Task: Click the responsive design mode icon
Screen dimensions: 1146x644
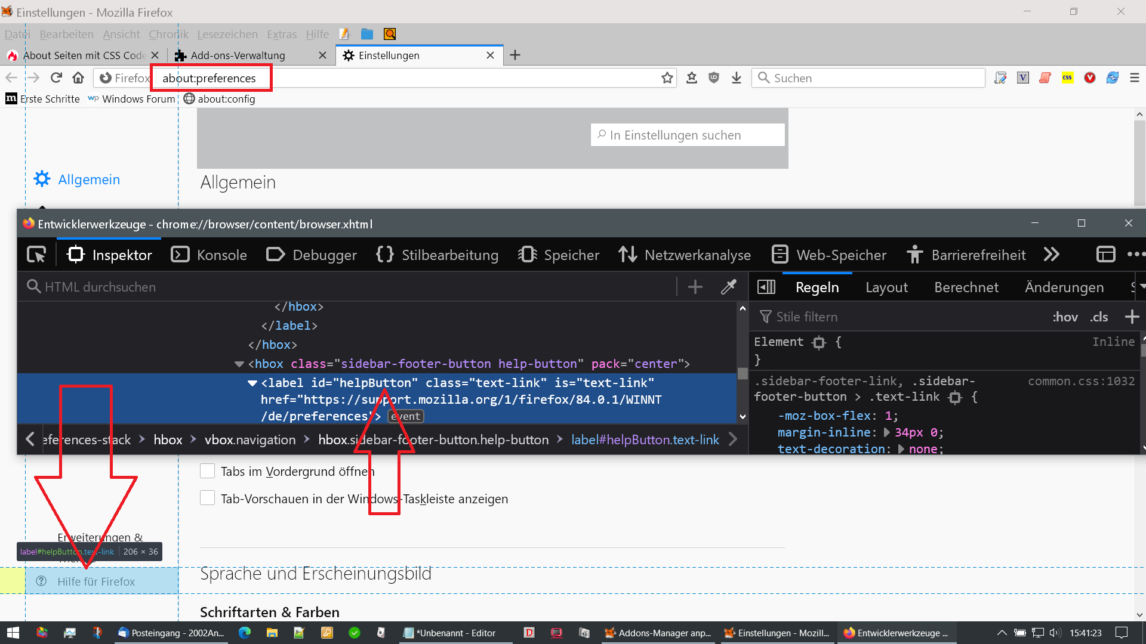Action: [x=1105, y=255]
